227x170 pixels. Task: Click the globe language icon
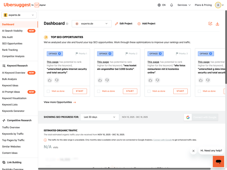click(x=159, y=5)
